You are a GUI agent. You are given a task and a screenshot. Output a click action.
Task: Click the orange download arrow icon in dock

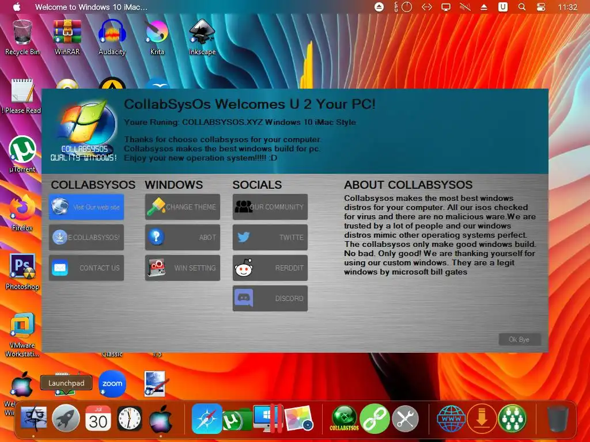[x=482, y=418]
